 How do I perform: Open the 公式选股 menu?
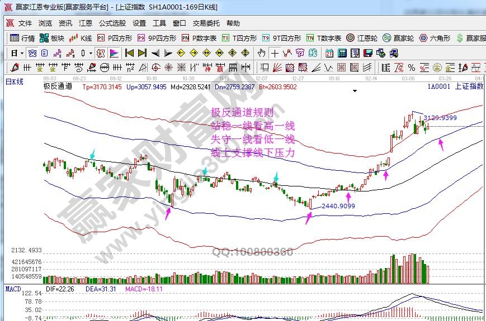coord(112,23)
